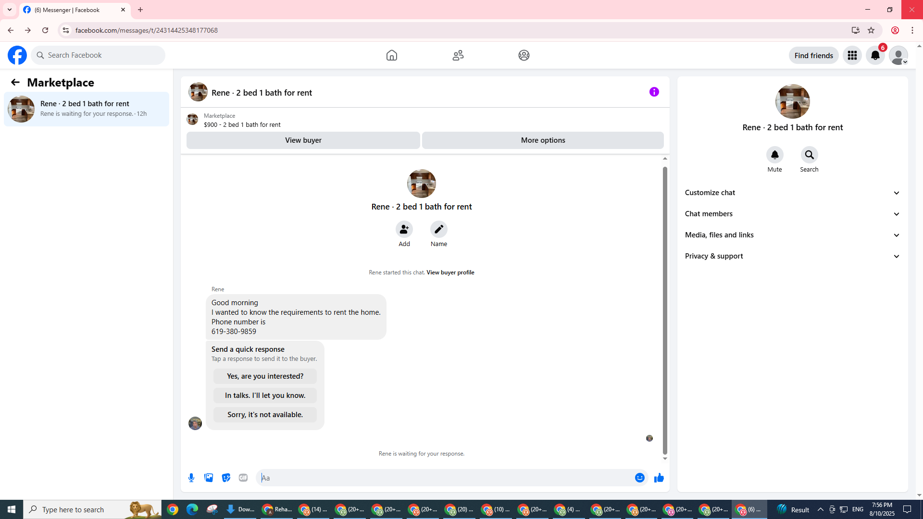Open the sticker picker icon

click(226, 478)
